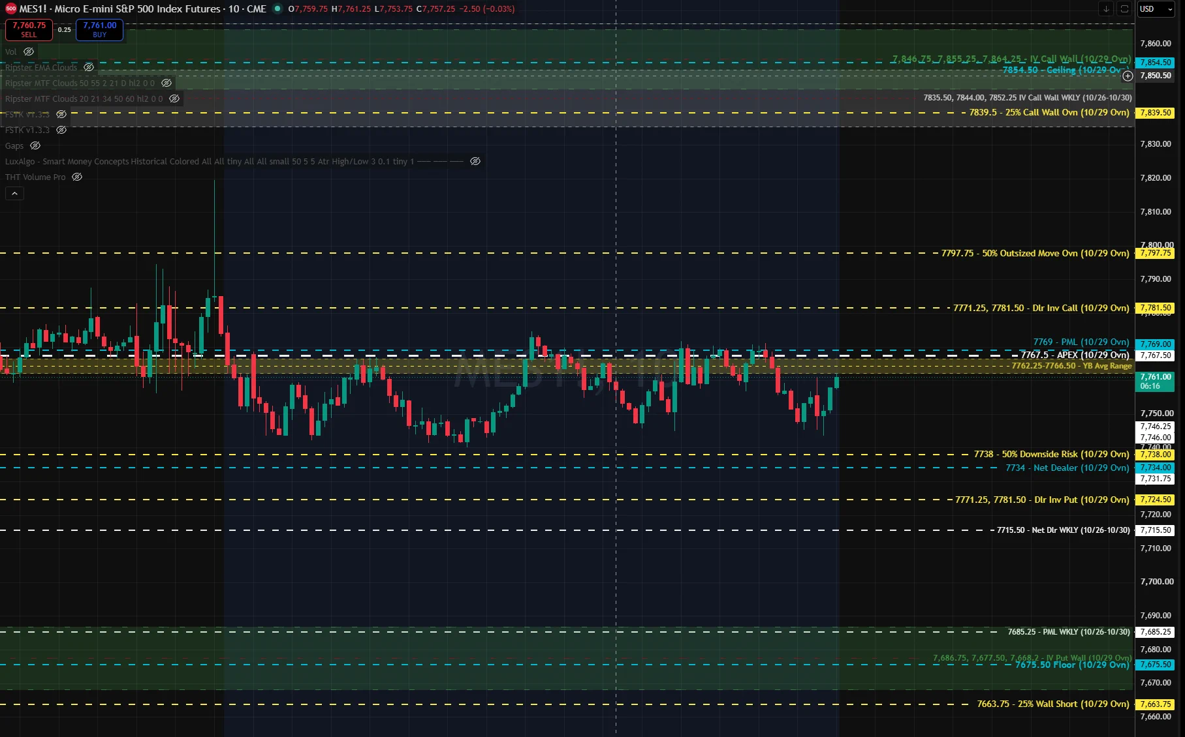Select the 50% Downside Risk line text

tap(1051, 454)
